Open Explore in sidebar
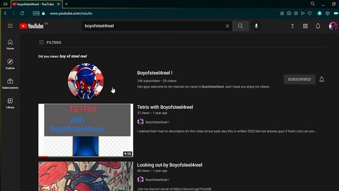 (10, 64)
